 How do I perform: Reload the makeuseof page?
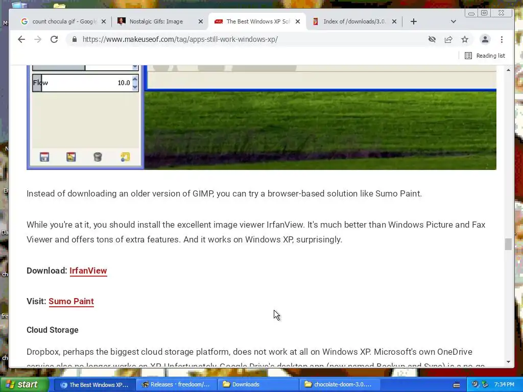coord(54,39)
